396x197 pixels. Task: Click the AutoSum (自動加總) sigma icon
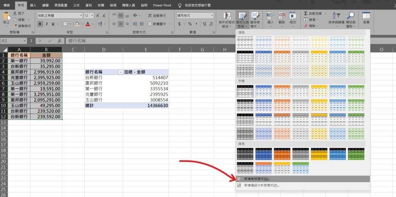(306, 14)
